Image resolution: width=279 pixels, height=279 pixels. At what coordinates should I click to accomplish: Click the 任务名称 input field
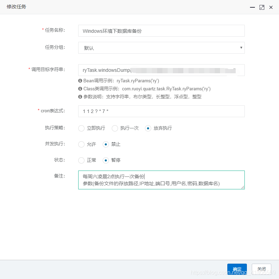click(x=161, y=31)
